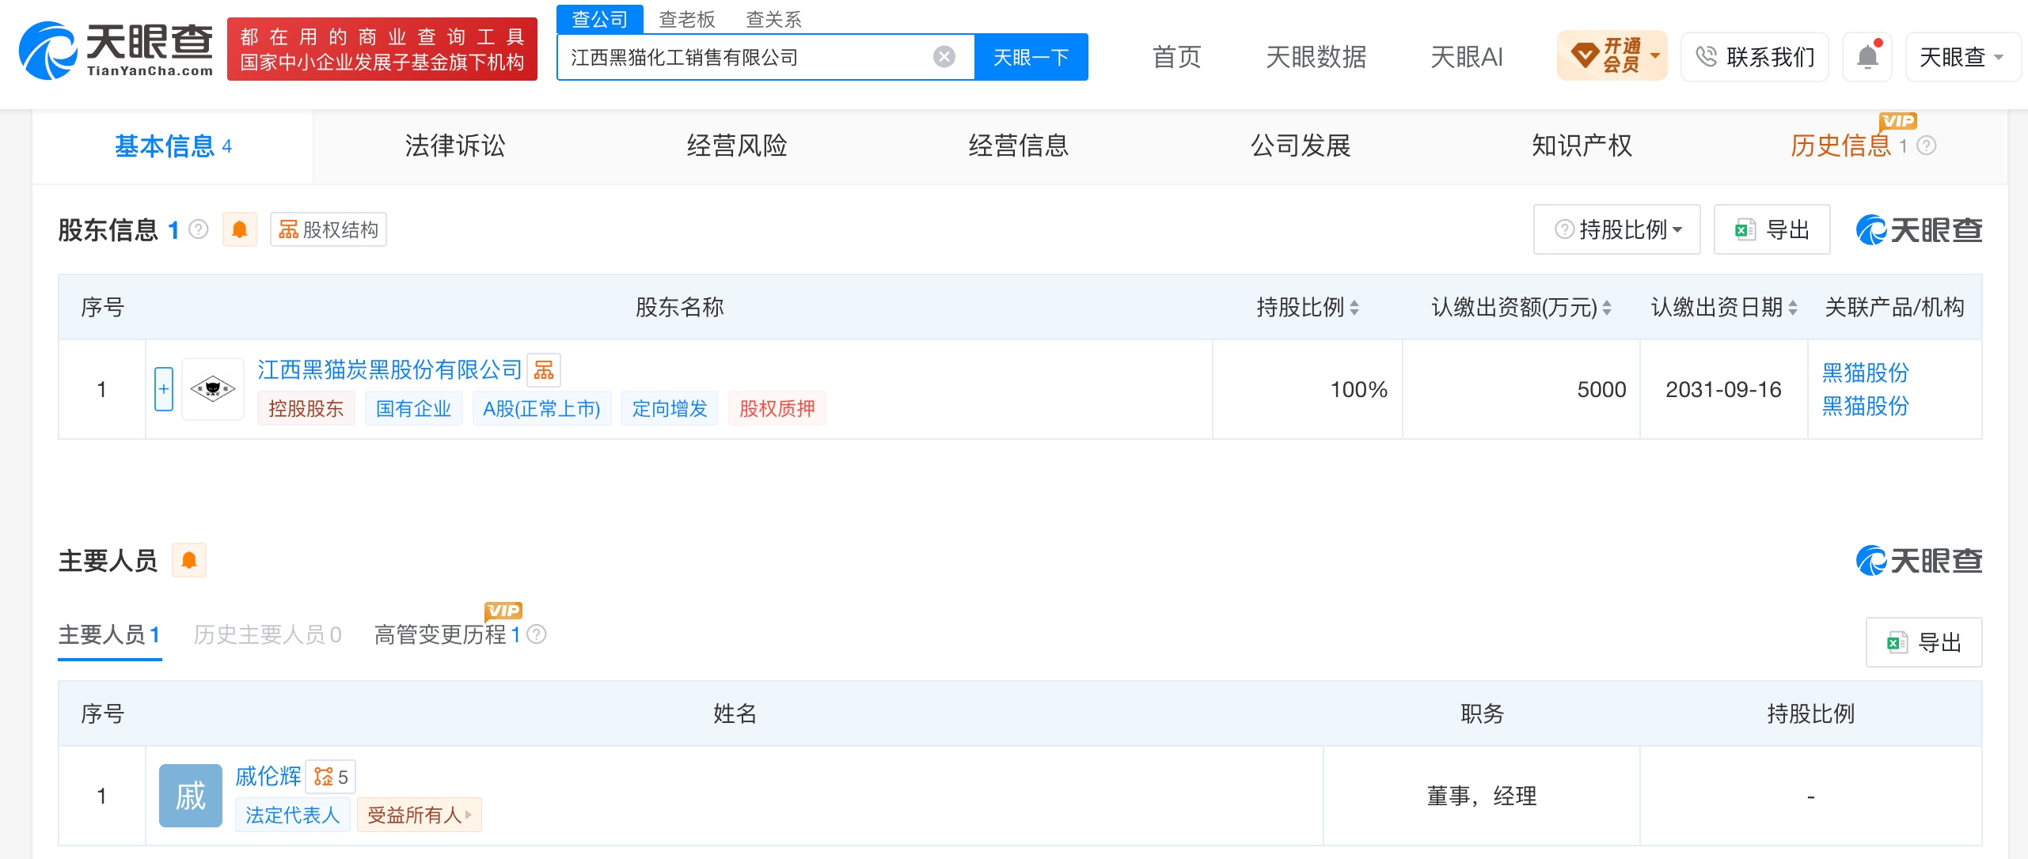This screenshot has width=2028, height=859.
Task: Open help icon beside 高管变更历程
Action: coord(537,634)
